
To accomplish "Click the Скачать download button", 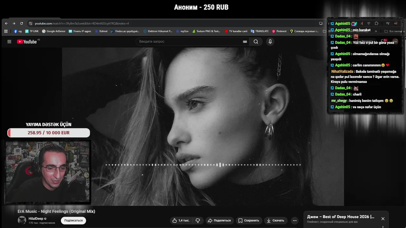I will (x=275, y=220).
